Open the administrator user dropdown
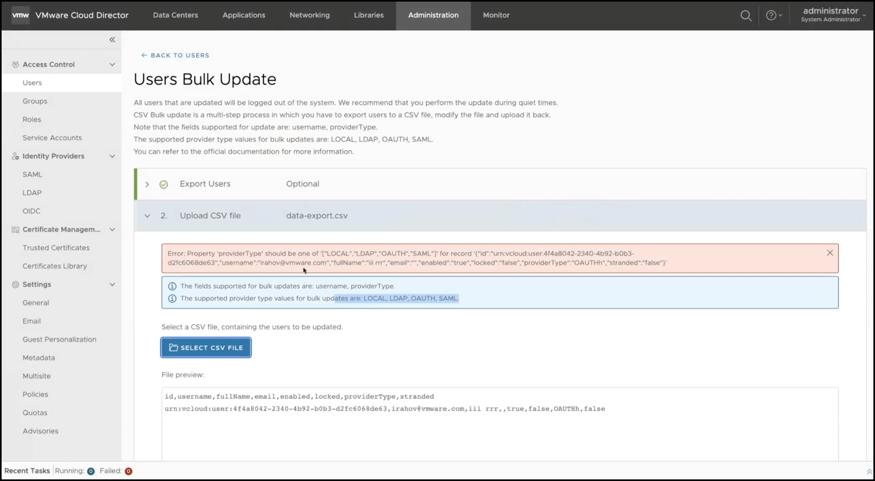 coord(833,15)
